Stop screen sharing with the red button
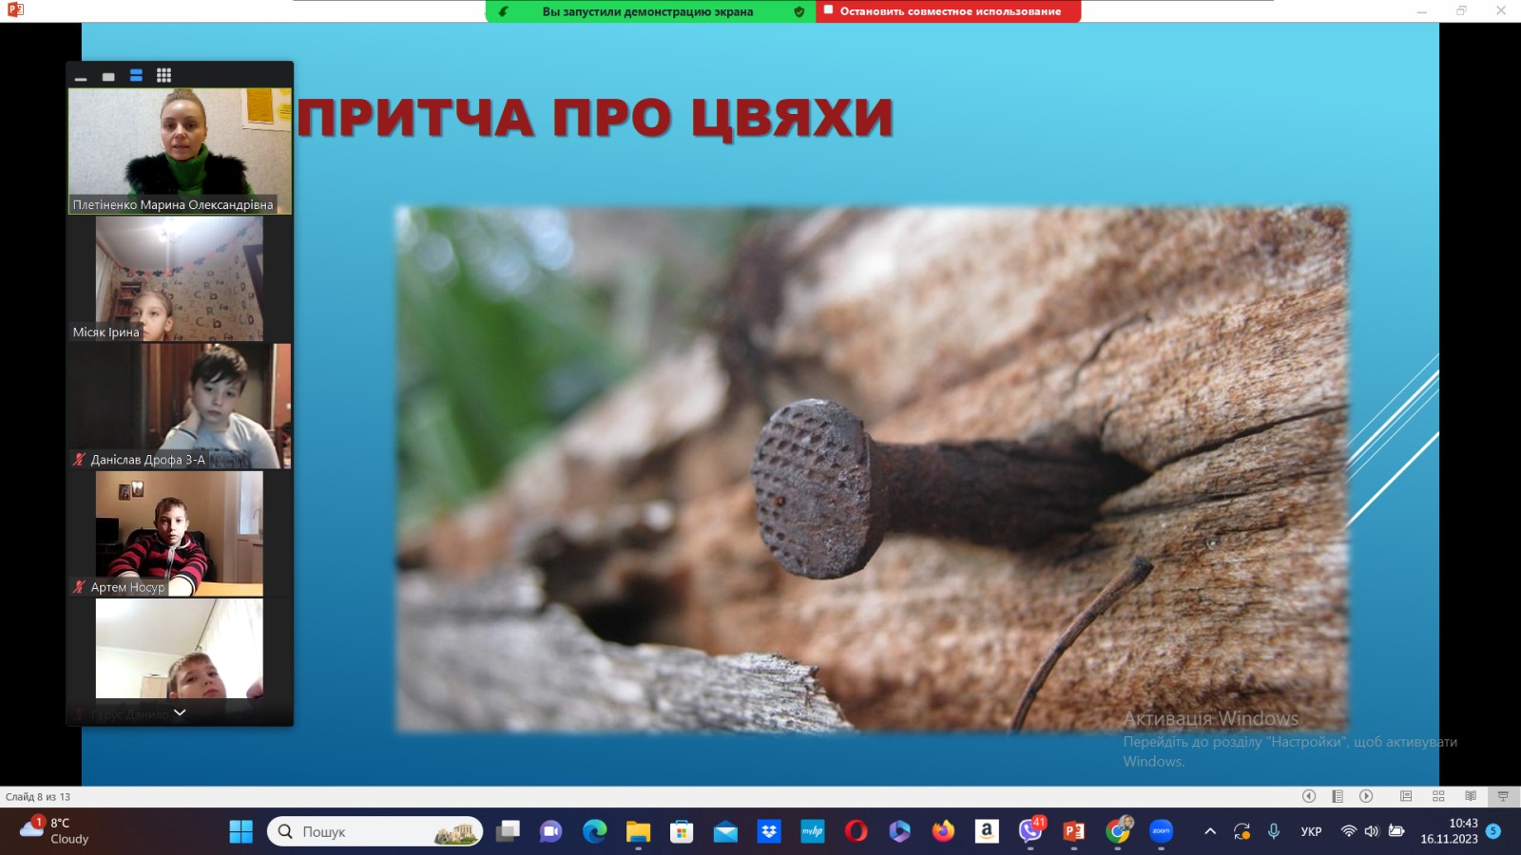This screenshot has height=855, width=1521. pos(948,11)
